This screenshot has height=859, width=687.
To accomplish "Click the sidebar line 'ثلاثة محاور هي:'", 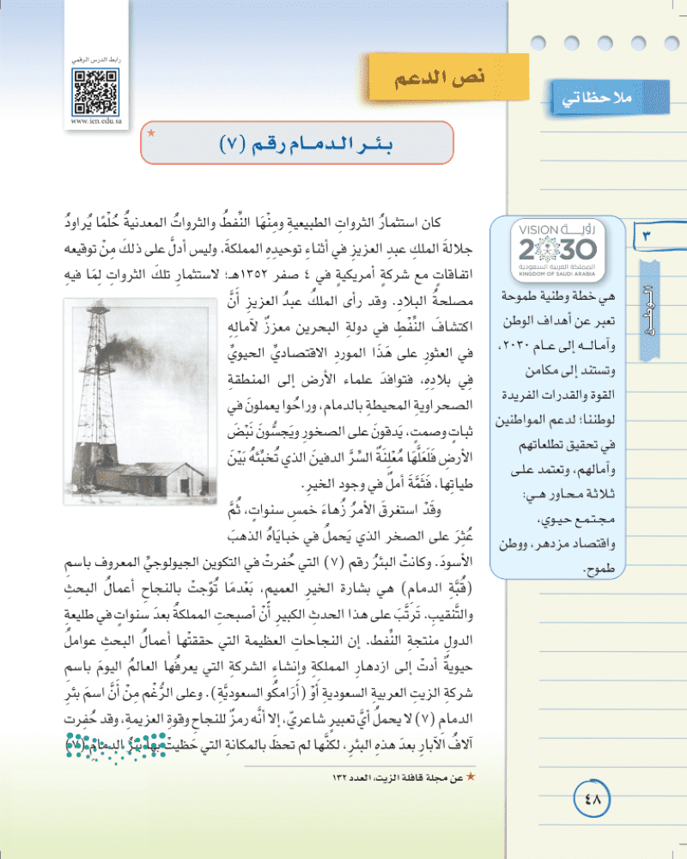I will (569, 495).
